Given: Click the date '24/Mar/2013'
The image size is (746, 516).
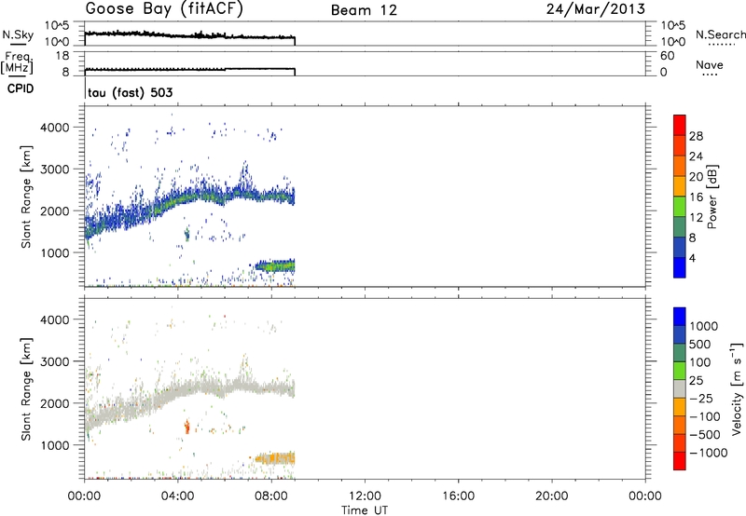Looking at the screenshot, I should point(596,9).
